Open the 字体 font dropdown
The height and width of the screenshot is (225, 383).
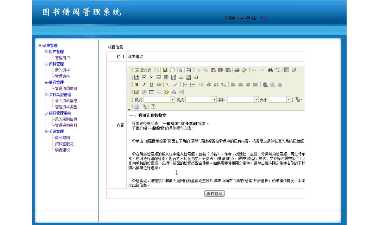(243, 100)
